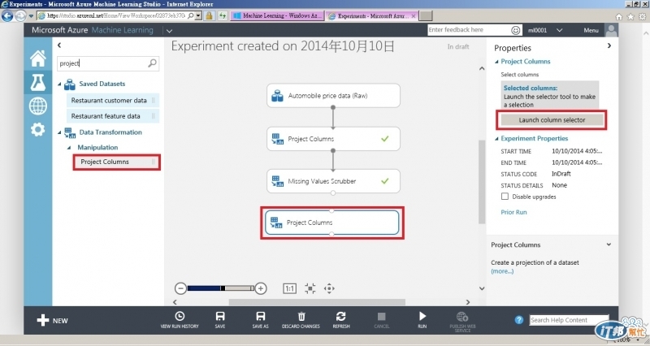The image size is (650, 346).
Task: Switch to Machine Learning - Windows Az... browser tab
Action: 277,15
